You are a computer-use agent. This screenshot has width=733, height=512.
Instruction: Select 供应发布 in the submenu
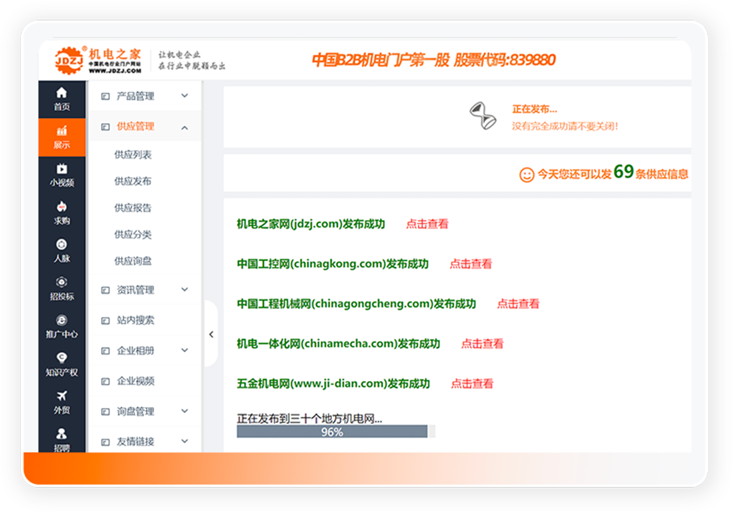(133, 181)
